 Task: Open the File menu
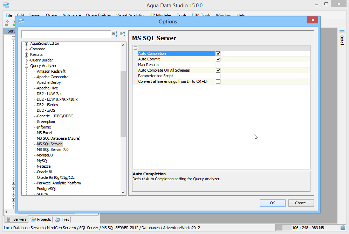9,15
